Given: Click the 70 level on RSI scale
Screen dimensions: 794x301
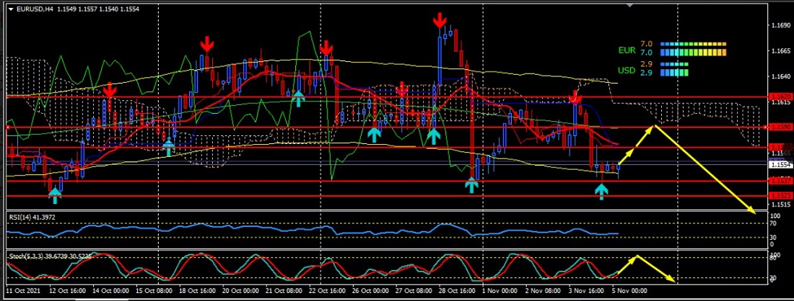Looking at the screenshot, I should click(x=773, y=223).
